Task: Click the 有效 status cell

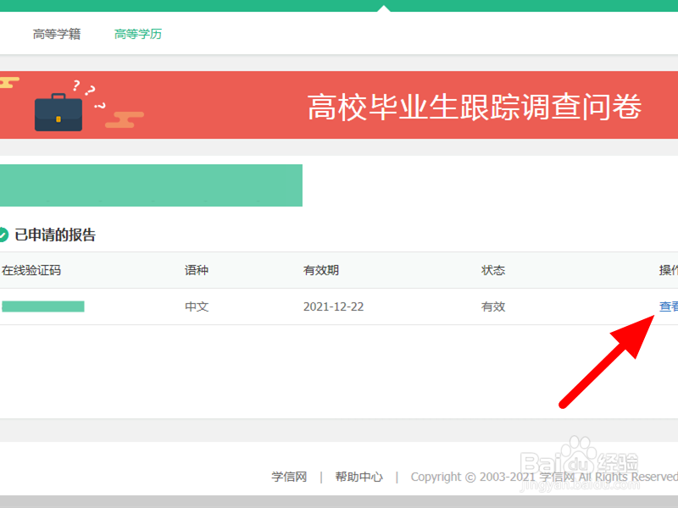Action: coord(493,306)
